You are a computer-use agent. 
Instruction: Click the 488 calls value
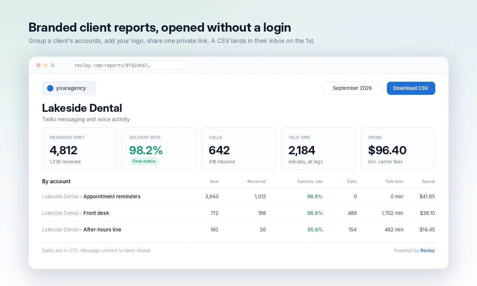(352, 213)
